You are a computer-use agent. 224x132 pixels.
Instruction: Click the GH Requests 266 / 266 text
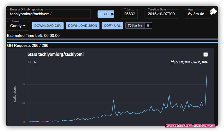tap(28, 45)
